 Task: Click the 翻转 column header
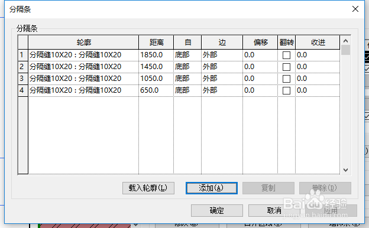[x=286, y=43]
